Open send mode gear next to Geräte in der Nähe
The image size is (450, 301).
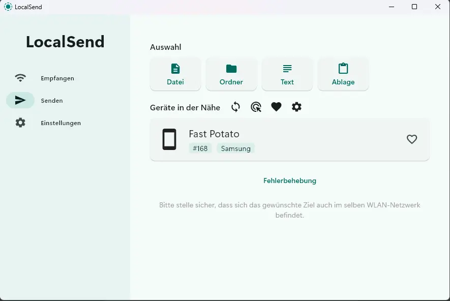click(296, 107)
